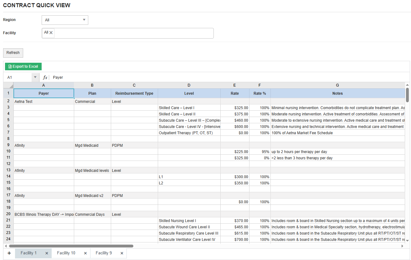The width and height of the screenshot is (411, 260).
Task: Select the Commercial Days plan cell
Action: tap(92, 214)
